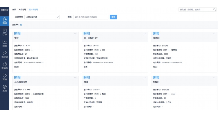
Task: Click the 已激活 tag on 微信 card
Action: (87, 77)
